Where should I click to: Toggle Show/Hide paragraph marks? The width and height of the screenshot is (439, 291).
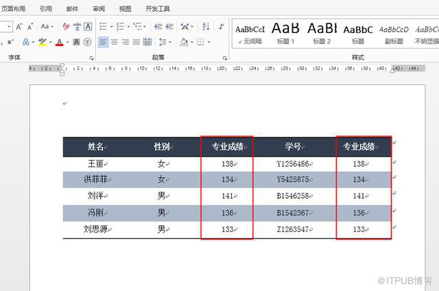click(221, 27)
